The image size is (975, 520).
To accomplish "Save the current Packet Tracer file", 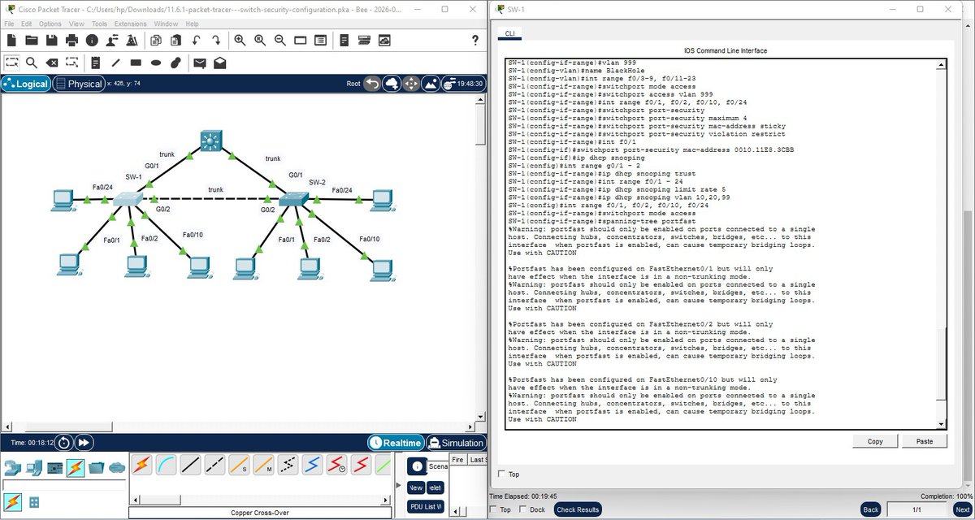I will pyautogui.click(x=51, y=40).
